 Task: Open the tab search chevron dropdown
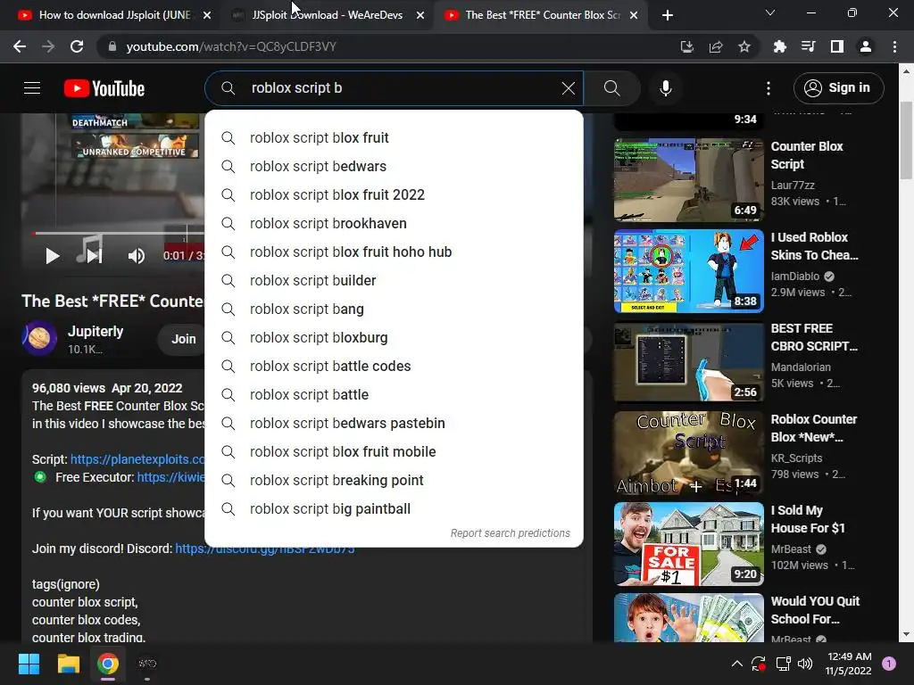770,12
